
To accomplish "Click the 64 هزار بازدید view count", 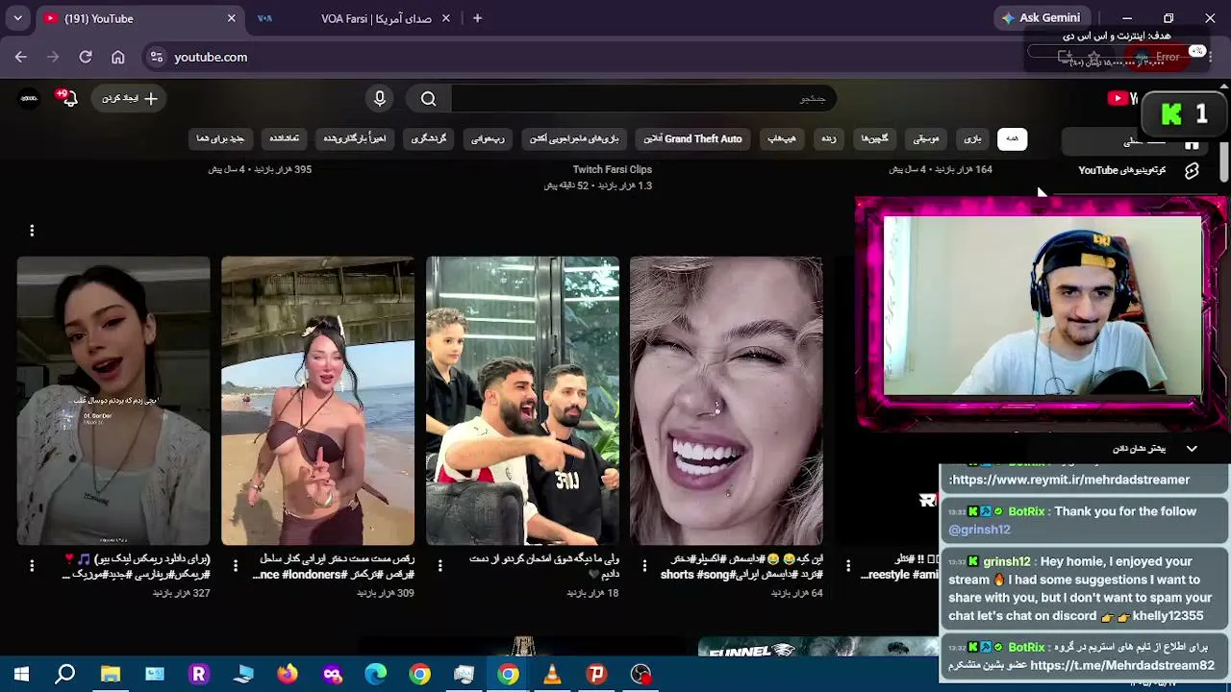I will 796,593.
